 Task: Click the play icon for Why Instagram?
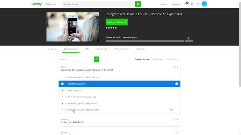pyautogui.click(x=62, y=90)
